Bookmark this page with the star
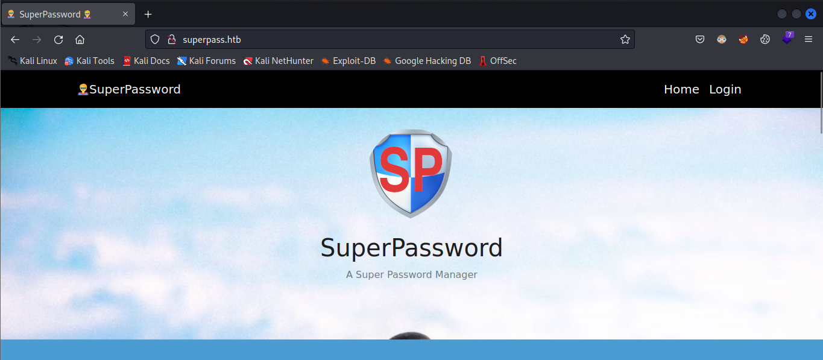The image size is (823, 360). (x=625, y=40)
